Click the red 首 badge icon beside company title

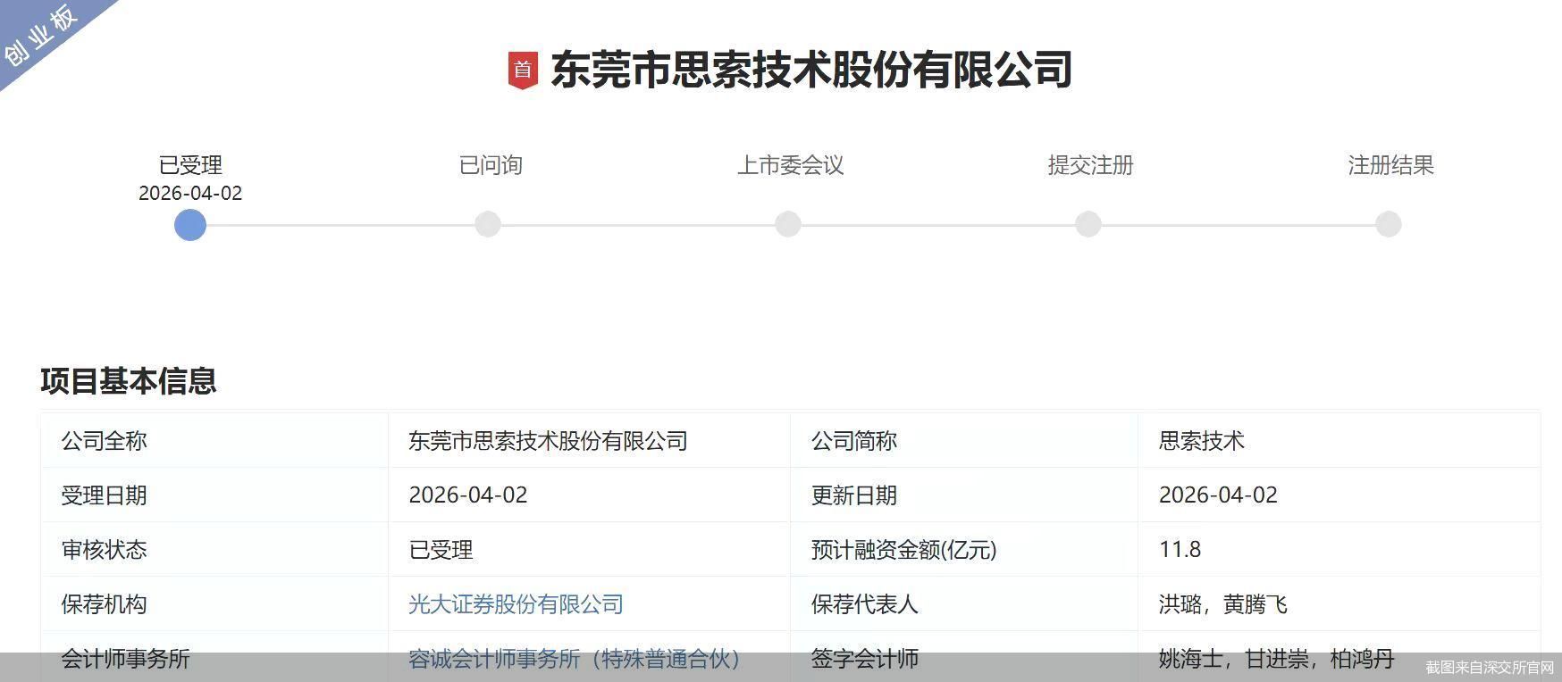523,71
